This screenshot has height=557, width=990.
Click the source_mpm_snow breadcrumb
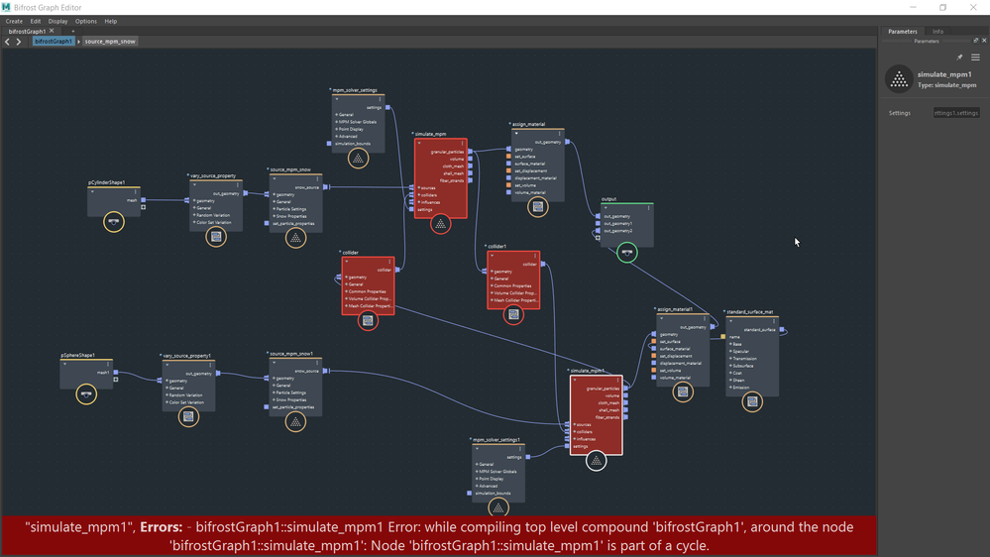[110, 41]
